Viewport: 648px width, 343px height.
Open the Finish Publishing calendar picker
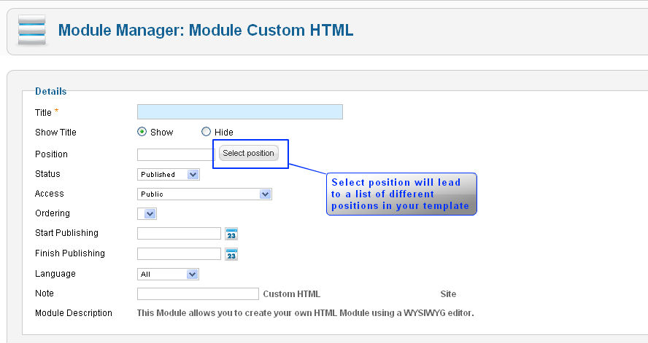click(231, 254)
